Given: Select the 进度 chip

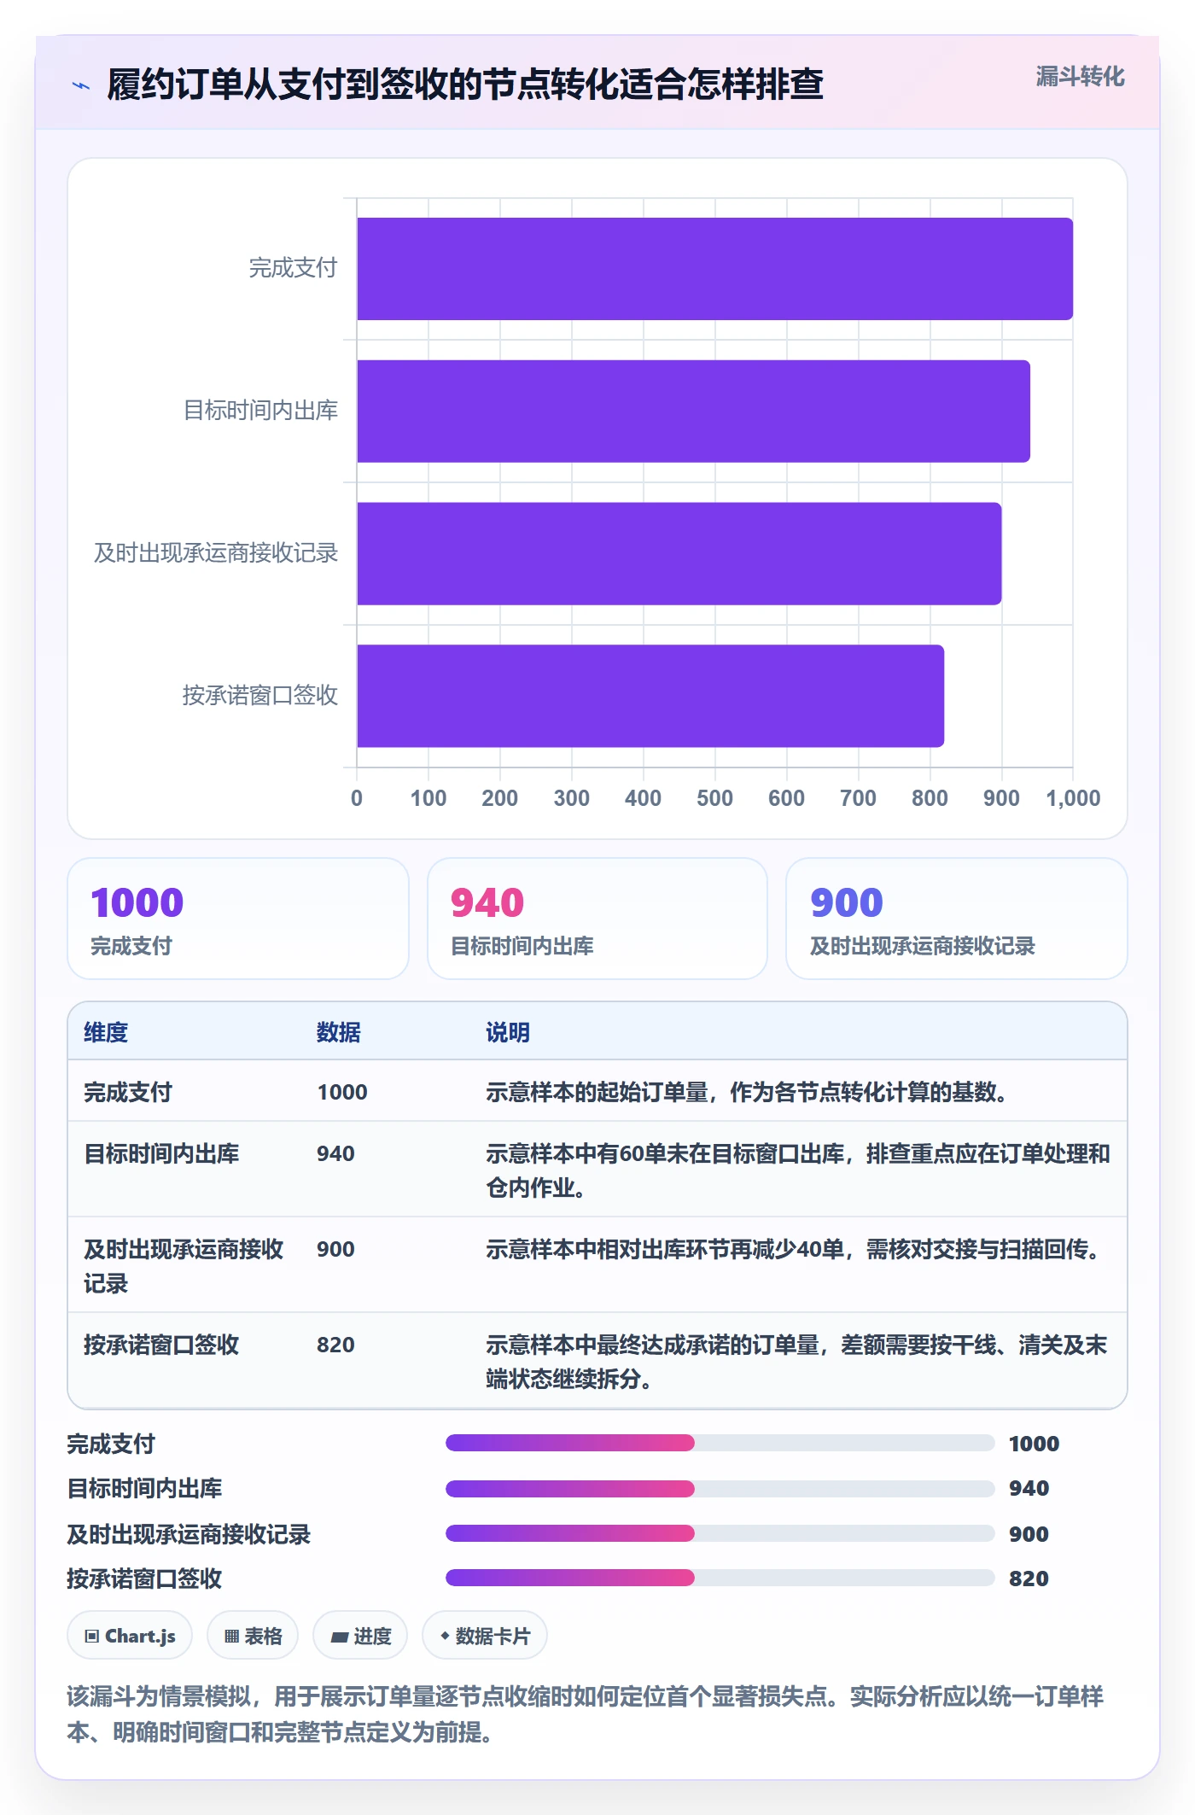Looking at the screenshot, I should pos(360,1636).
